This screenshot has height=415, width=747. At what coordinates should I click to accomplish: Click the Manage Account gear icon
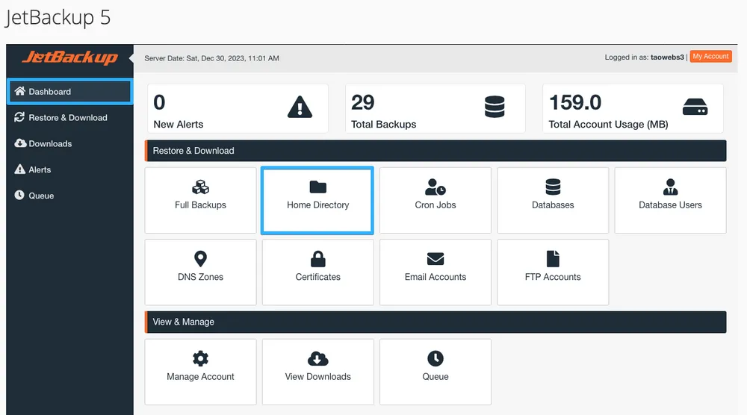(200, 358)
